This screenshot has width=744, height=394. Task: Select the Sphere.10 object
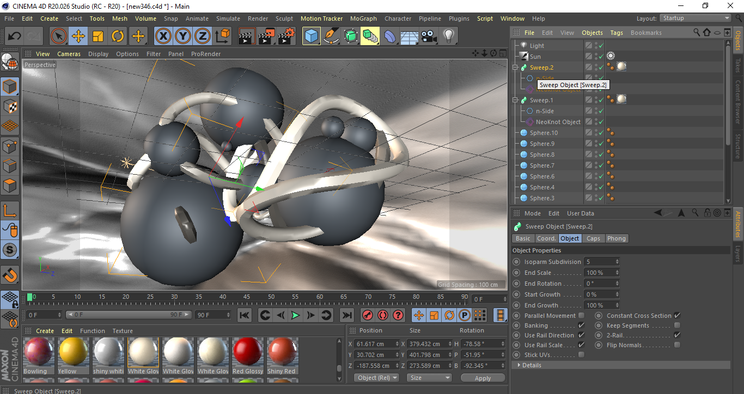tap(544, 133)
